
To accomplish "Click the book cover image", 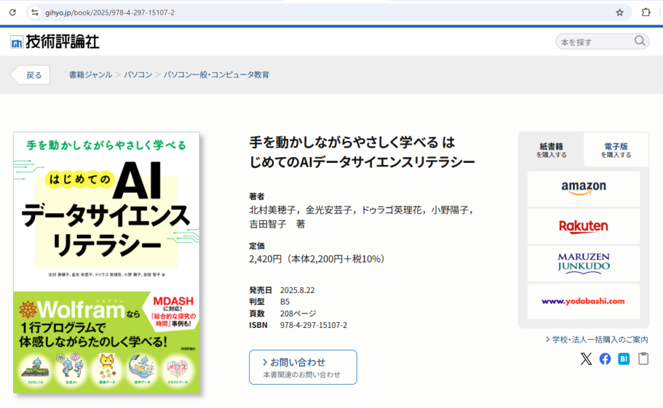I will point(106,263).
